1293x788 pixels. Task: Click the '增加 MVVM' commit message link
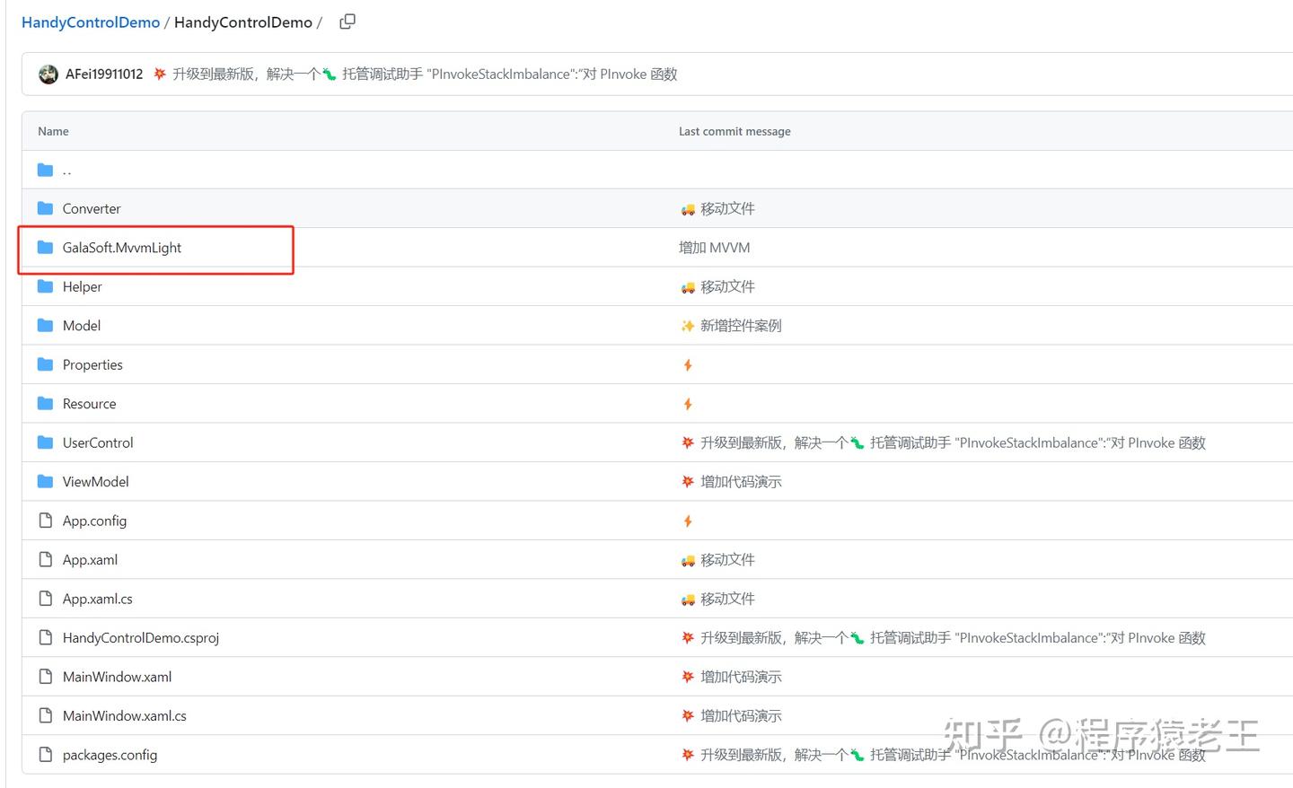(714, 247)
